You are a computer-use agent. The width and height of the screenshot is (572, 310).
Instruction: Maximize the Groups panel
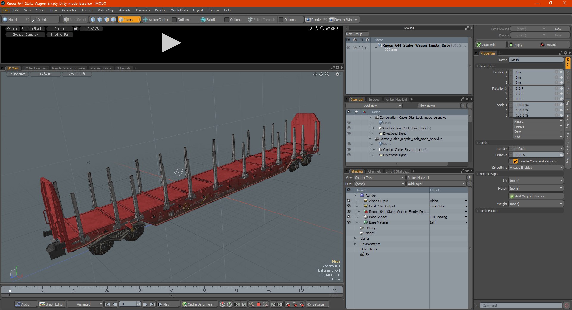tap(467, 28)
